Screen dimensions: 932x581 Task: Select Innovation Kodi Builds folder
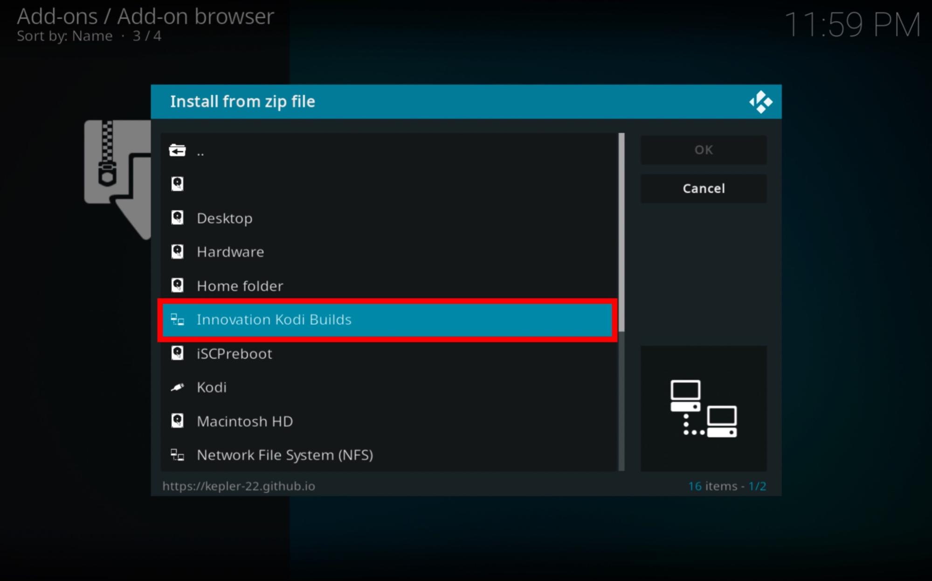(389, 319)
